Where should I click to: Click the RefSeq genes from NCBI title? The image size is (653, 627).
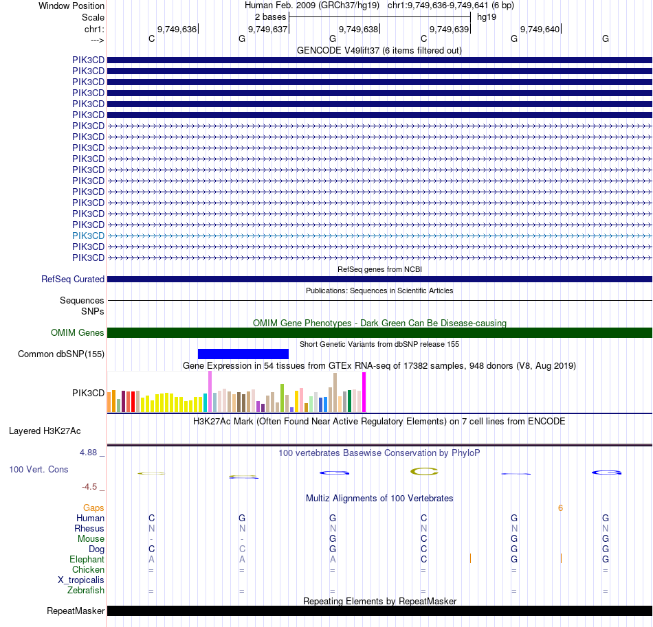pyautogui.click(x=379, y=269)
